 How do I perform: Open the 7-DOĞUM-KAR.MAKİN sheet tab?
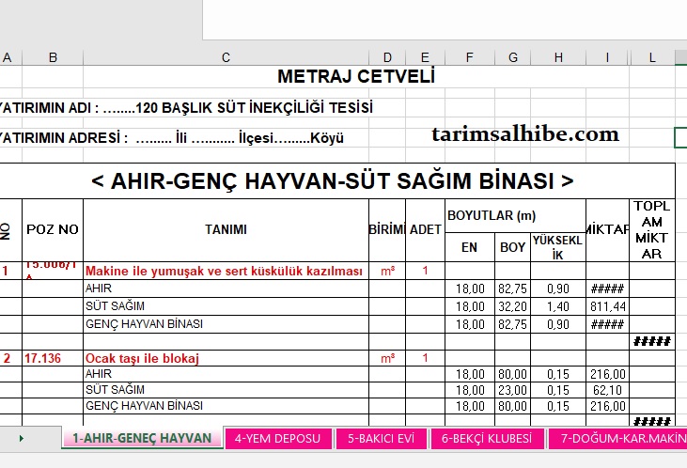tap(617, 439)
